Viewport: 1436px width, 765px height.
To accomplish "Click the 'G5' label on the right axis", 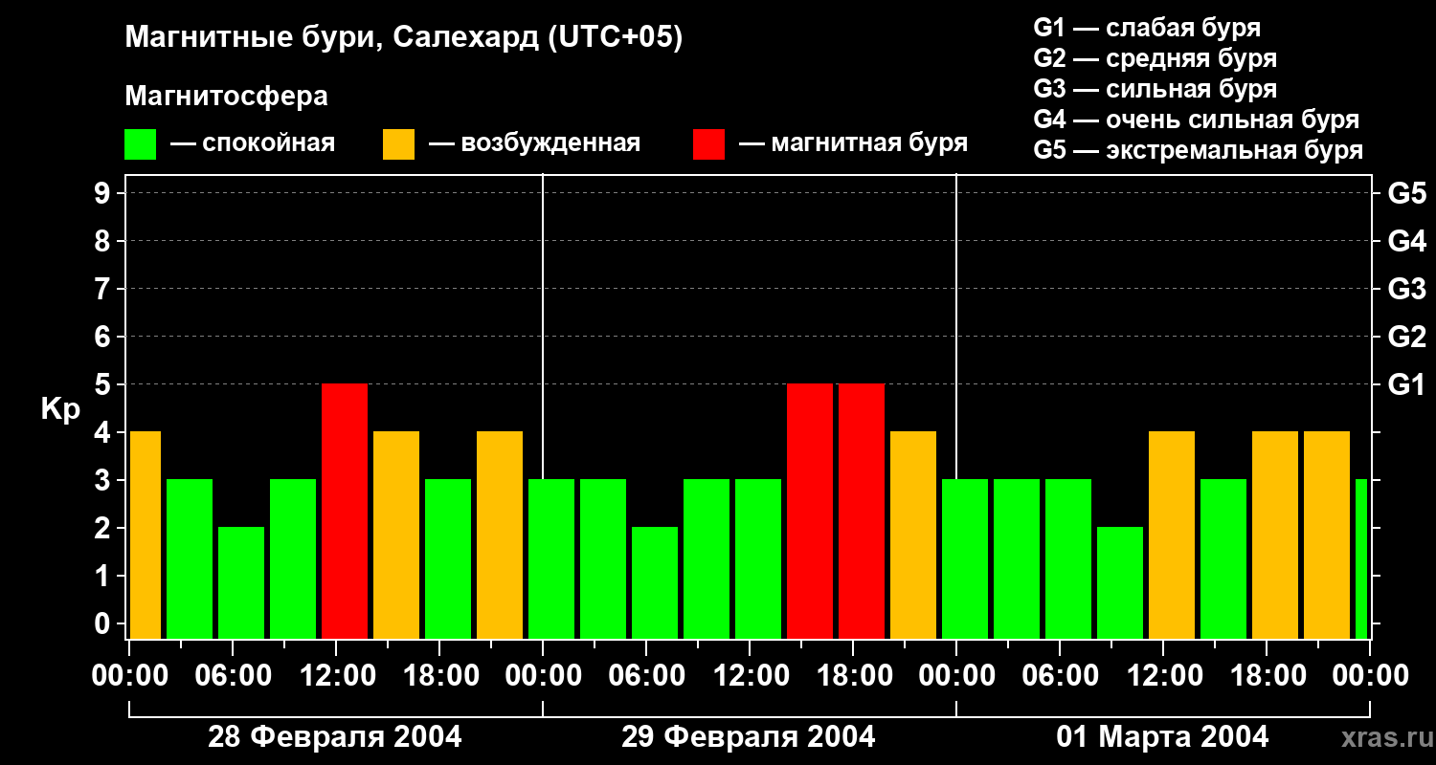I will [1406, 193].
